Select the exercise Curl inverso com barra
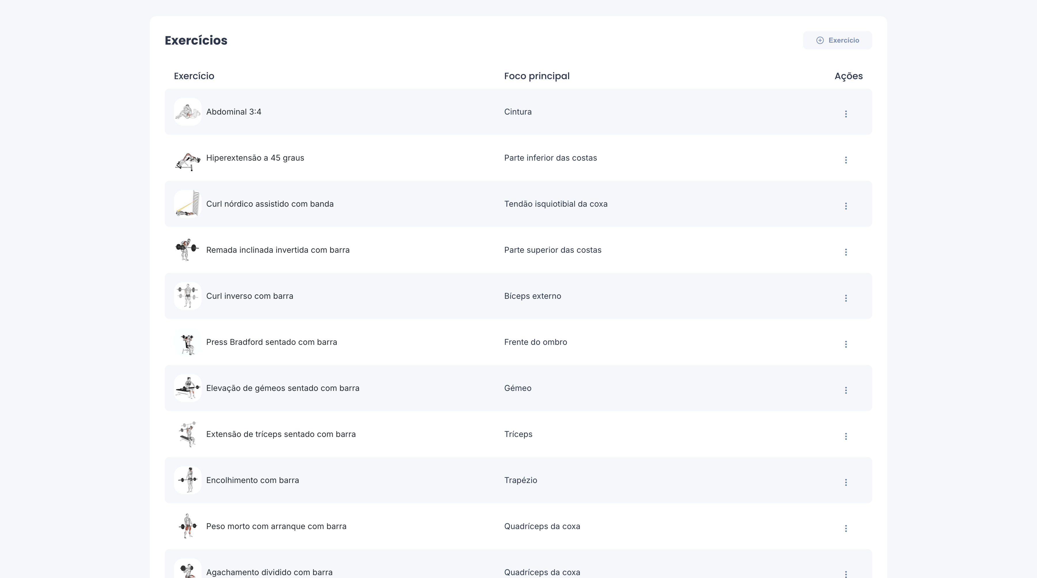The height and width of the screenshot is (578, 1037). [249, 296]
